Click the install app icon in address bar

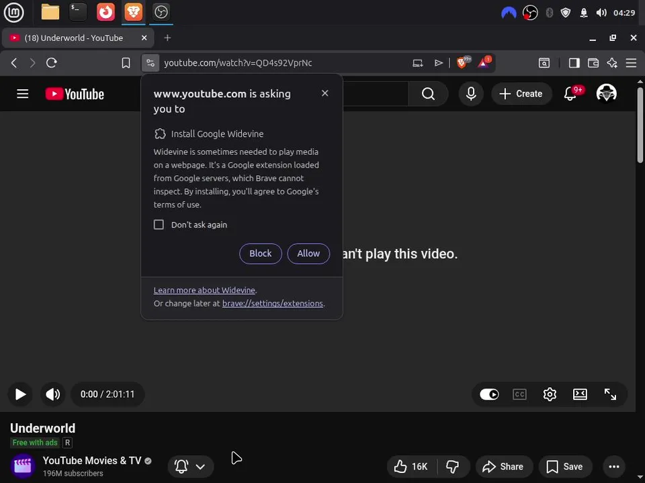pyautogui.click(x=417, y=63)
